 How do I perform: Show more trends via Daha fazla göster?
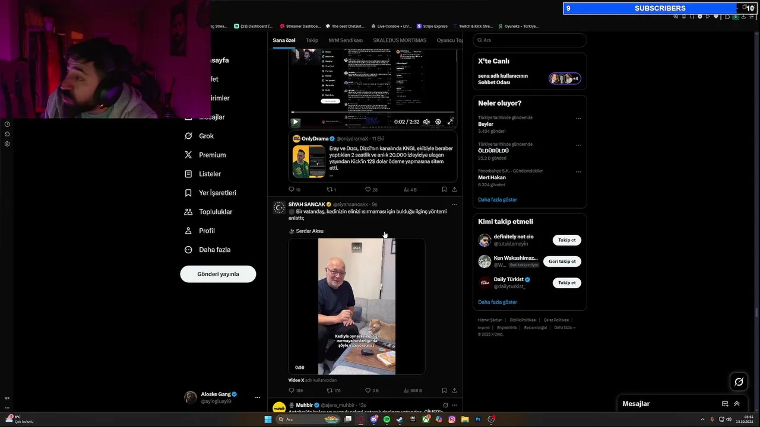point(498,200)
